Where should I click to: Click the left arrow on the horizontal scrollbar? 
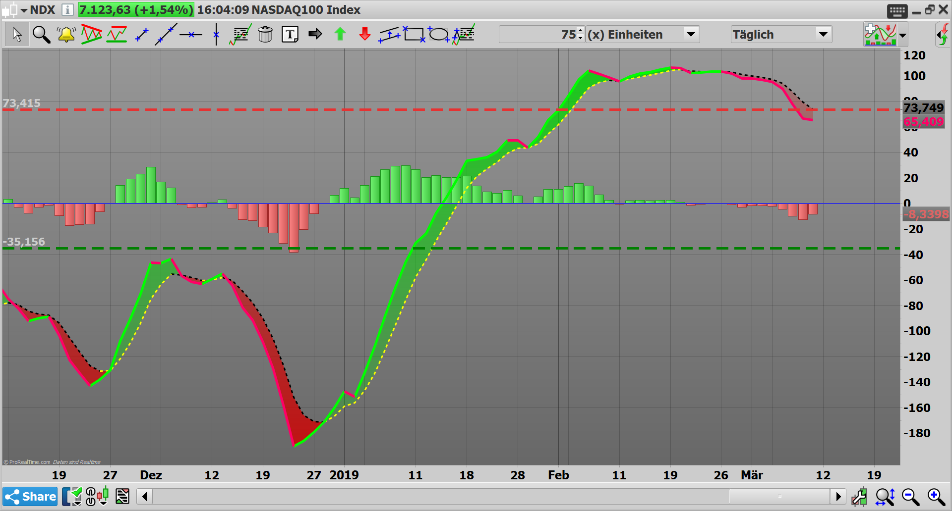tap(144, 496)
